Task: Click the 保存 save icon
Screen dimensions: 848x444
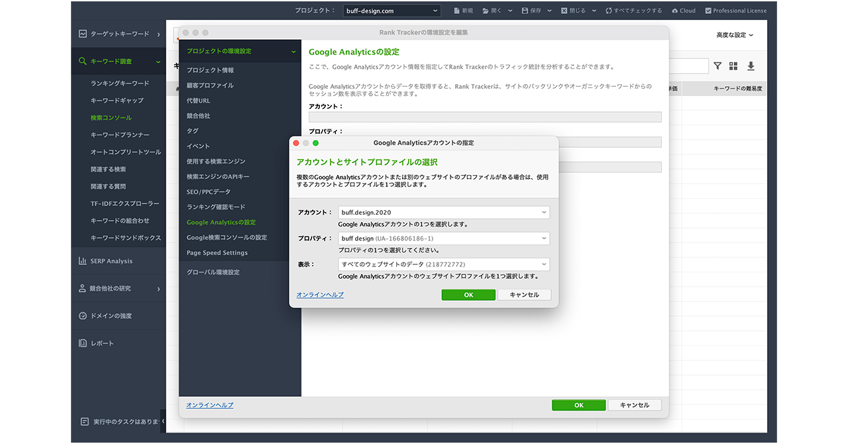Action: [x=525, y=11]
